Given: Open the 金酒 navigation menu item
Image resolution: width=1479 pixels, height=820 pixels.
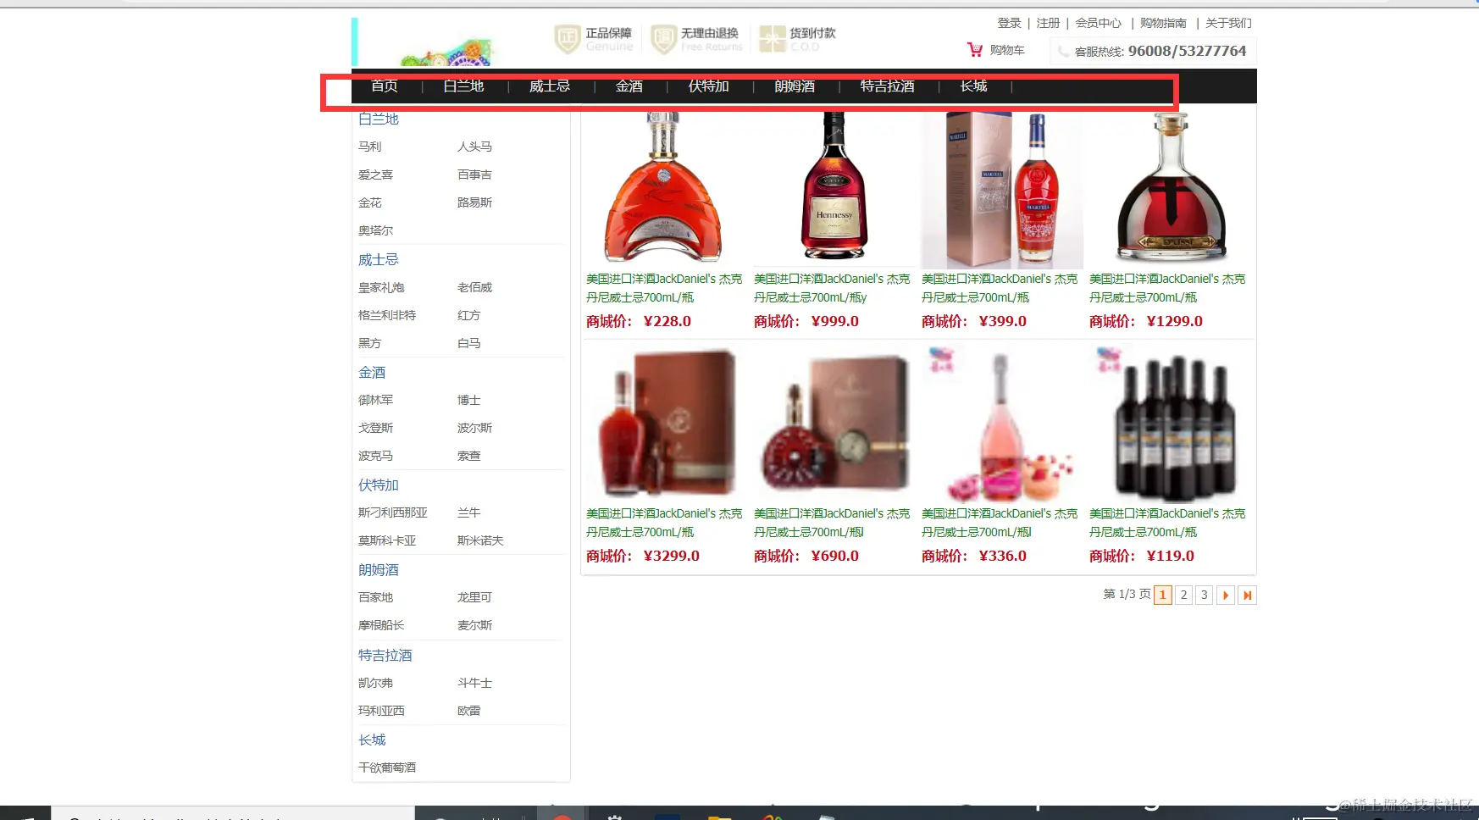Looking at the screenshot, I should 629,86.
